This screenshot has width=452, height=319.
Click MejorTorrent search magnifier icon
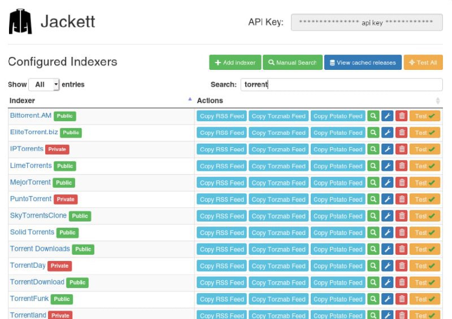click(x=373, y=183)
